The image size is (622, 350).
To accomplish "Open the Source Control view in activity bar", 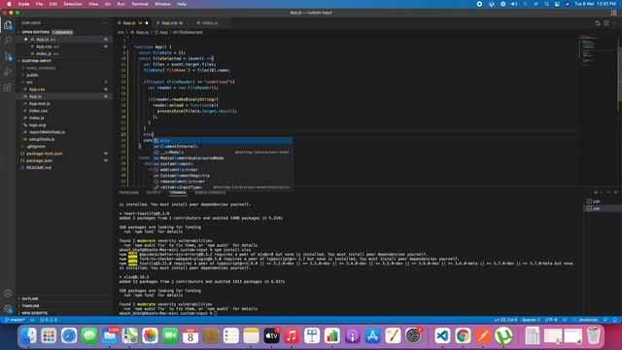I will [x=8, y=56].
